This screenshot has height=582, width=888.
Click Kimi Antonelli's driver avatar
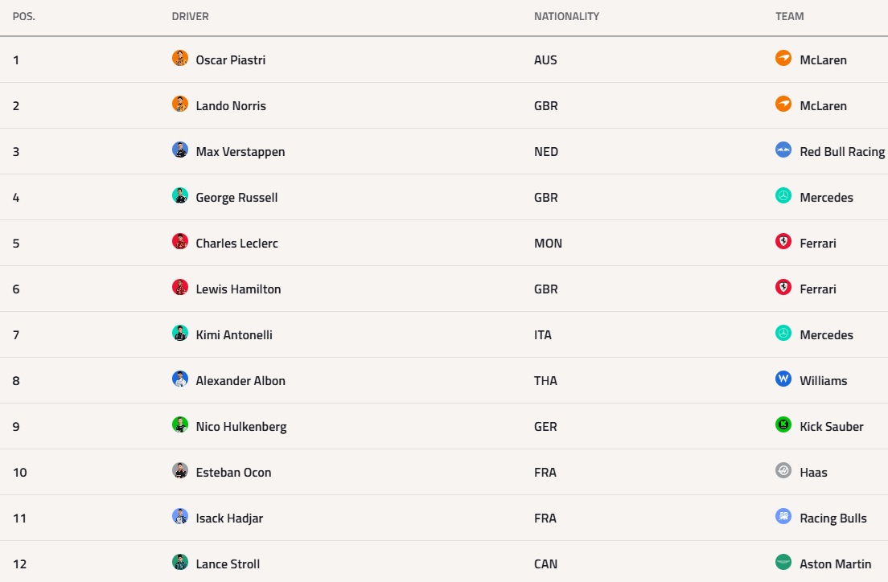coord(180,334)
